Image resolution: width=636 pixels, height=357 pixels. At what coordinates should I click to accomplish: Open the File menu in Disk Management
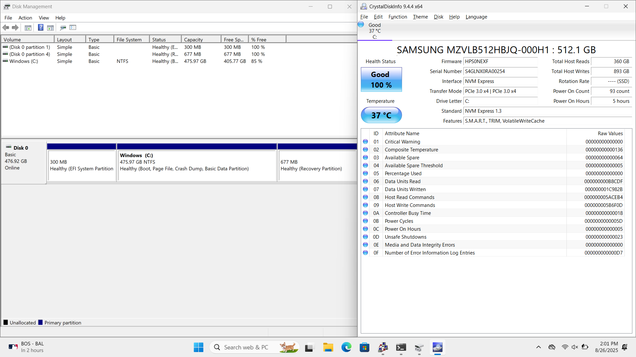[x=8, y=18]
